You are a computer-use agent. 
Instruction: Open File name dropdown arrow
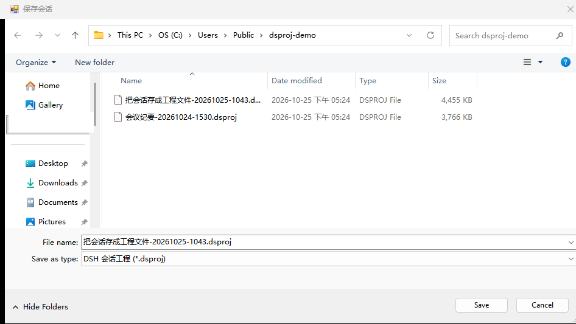click(x=571, y=242)
